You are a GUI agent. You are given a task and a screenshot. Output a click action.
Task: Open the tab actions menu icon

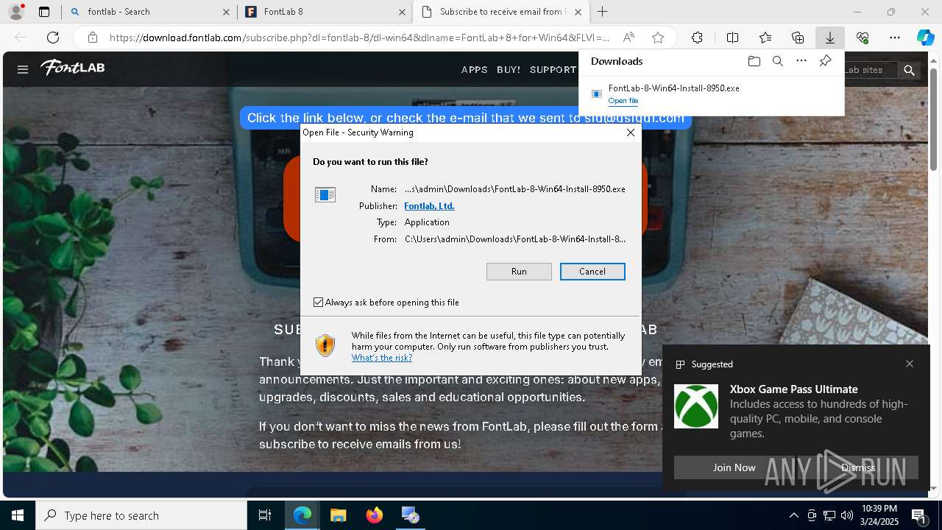[44, 12]
